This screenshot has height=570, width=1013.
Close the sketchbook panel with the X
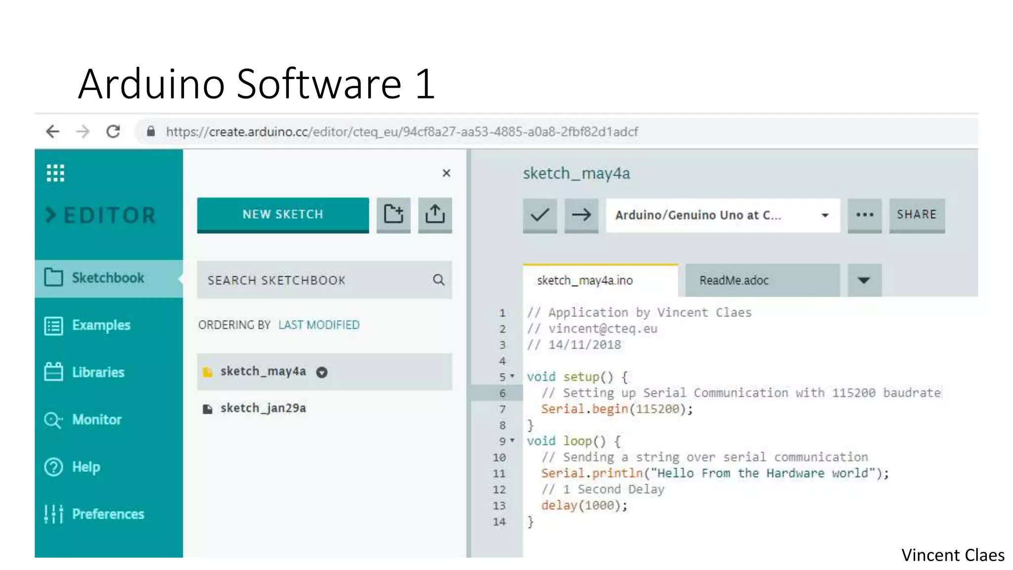coord(446,173)
